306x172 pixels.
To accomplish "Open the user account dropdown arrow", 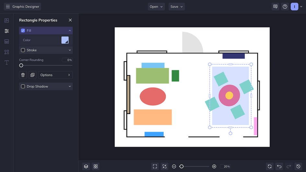I will 301,6.
